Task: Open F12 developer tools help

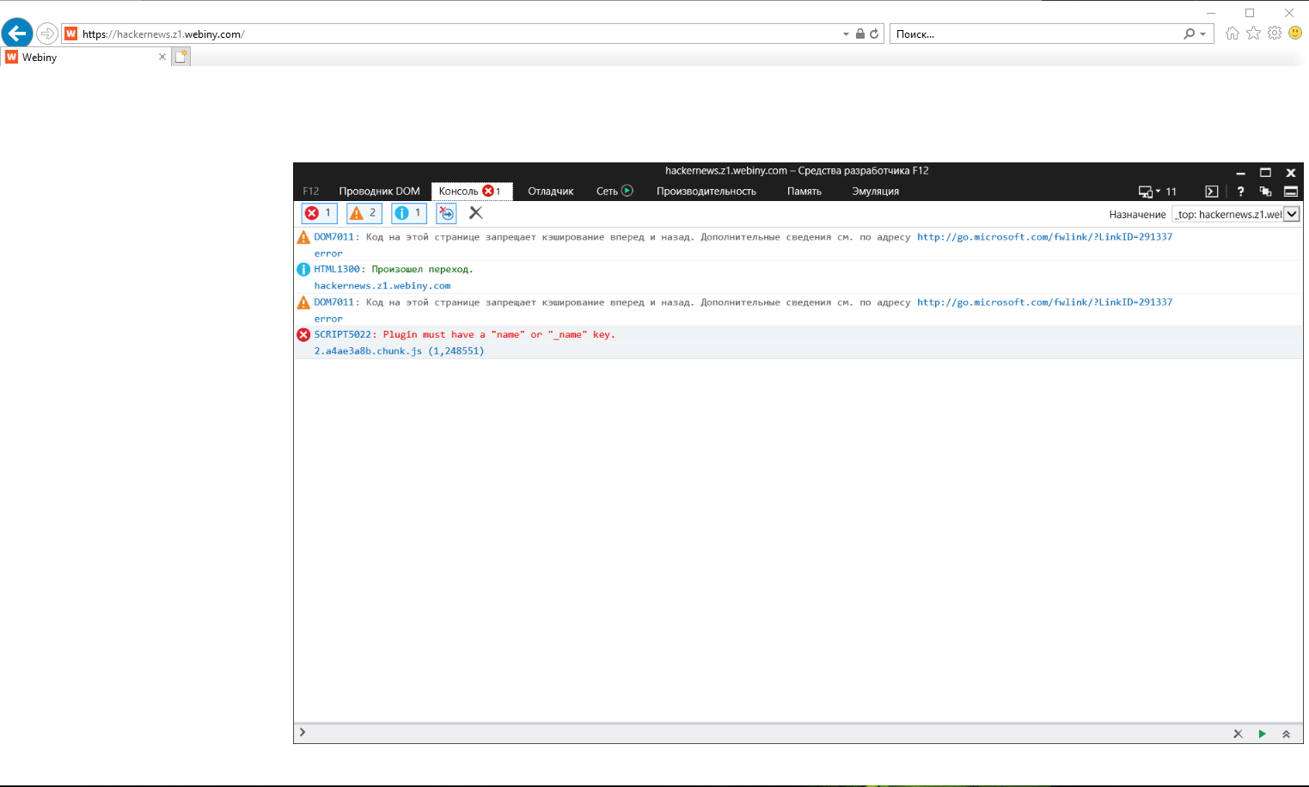Action: tap(1240, 192)
